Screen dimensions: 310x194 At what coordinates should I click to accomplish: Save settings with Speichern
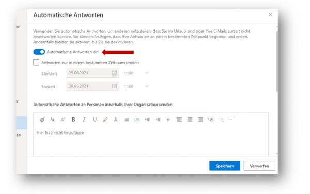225,166
